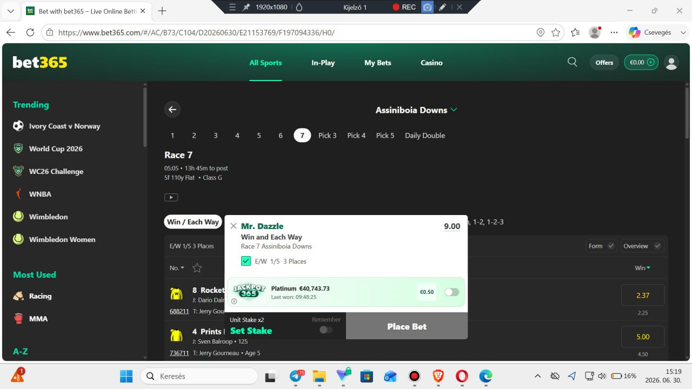Screen dimensions: 692x389
Task: Select the 2.37 odds for Rocket runner
Action: click(x=643, y=296)
